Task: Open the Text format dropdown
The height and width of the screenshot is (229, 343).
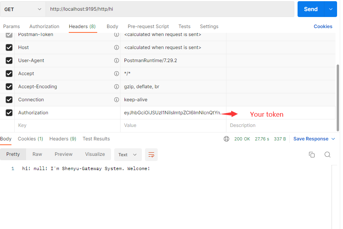Action: point(128,155)
